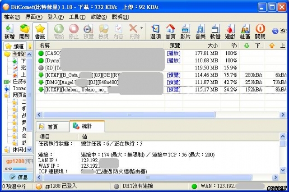Select the 網頁遊戲 tree folder

[x=15, y=95]
